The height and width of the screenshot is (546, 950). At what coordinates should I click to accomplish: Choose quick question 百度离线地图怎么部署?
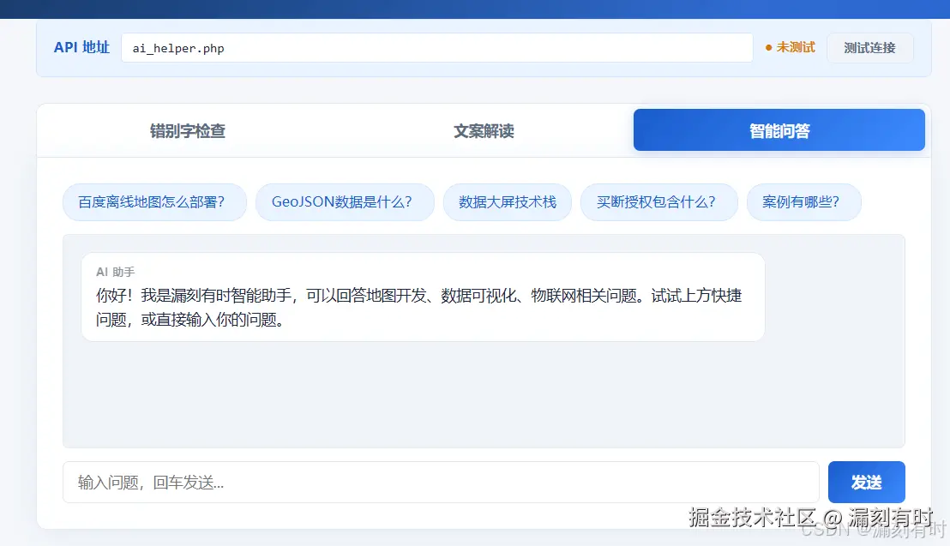click(154, 201)
